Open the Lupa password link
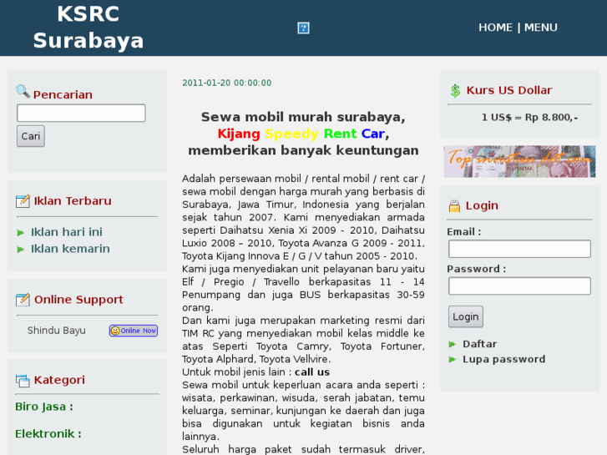The width and height of the screenshot is (607, 455). 503,359
